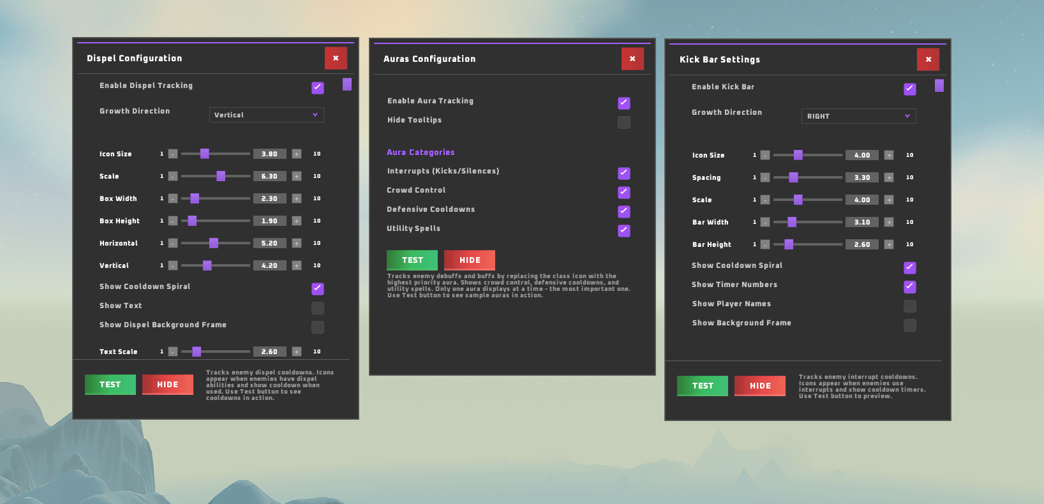Close the Auras Configuration window
Screen dimensions: 1044x504
[x=632, y=59]
